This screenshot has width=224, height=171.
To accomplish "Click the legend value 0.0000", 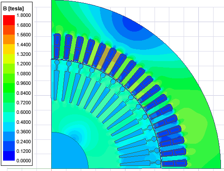I will pyautogui.click(x=23, y=161).
